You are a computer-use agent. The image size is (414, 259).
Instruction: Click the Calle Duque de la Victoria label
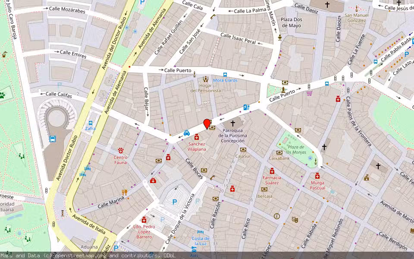(x=180, y=219)
